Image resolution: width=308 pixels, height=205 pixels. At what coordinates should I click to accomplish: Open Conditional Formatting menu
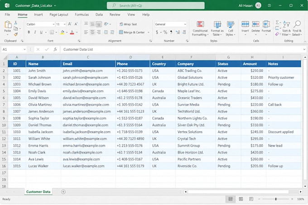[200, 29]
